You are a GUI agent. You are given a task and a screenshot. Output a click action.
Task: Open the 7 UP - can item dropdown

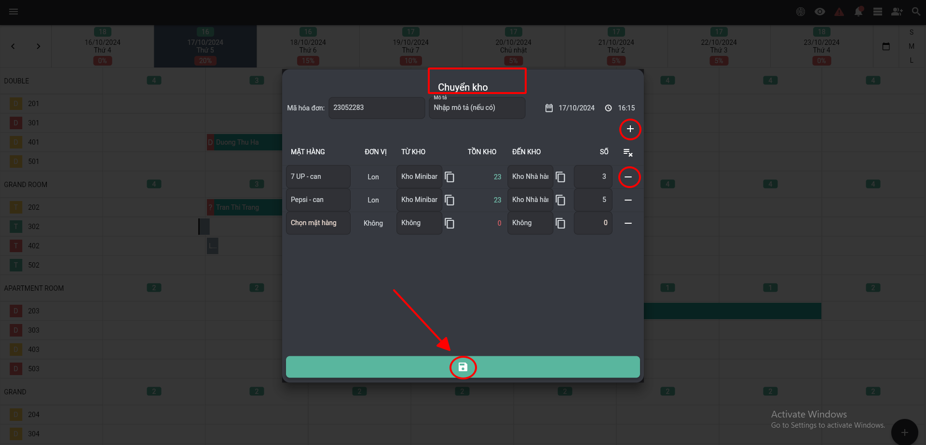(x=318, y=176)
